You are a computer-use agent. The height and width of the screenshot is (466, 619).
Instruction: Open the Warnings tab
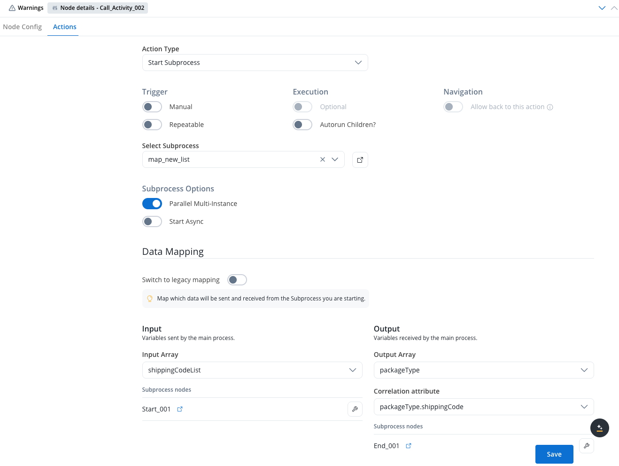(x=26, y=8)
